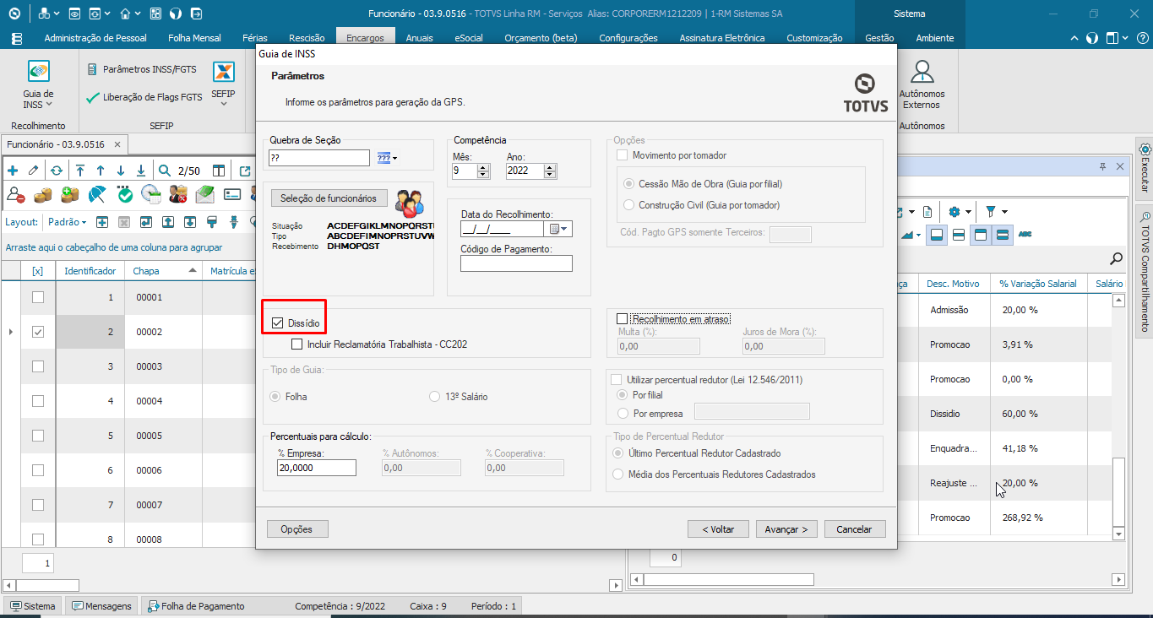This screenshot has height=618, width=1153.
Task: Switch to the Anuais ribbon tab
Action: pyautogui.click(x=419, y=38)
